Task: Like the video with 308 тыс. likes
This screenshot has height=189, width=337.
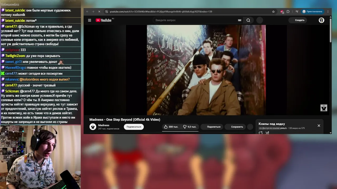Action: coord(171,127)
